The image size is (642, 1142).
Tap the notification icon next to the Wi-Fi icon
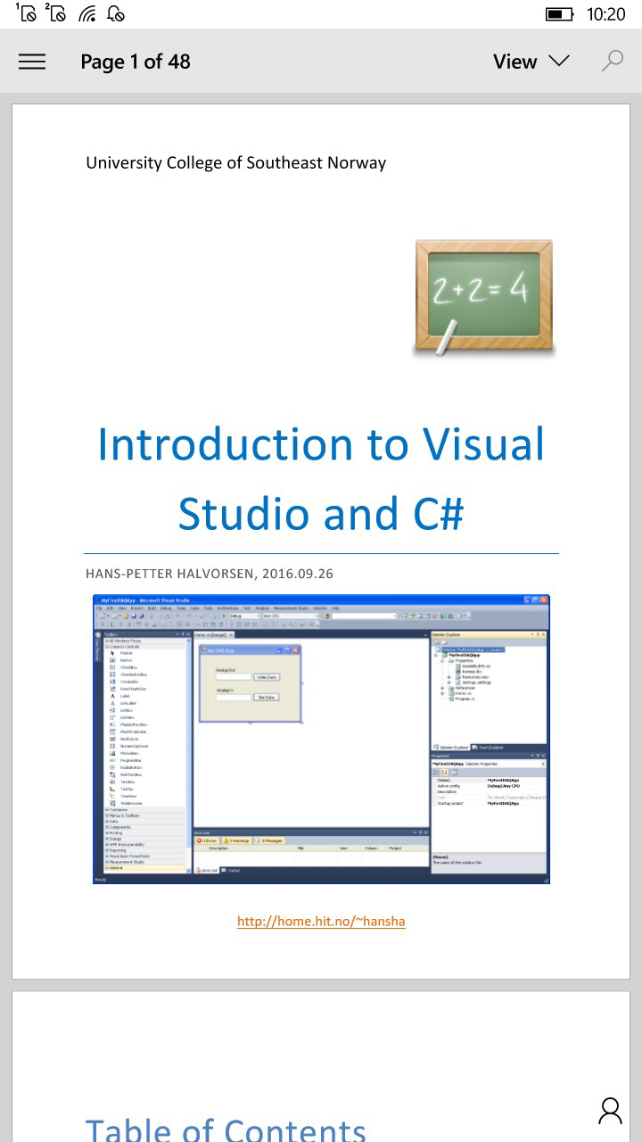click(x=116, y=13)
